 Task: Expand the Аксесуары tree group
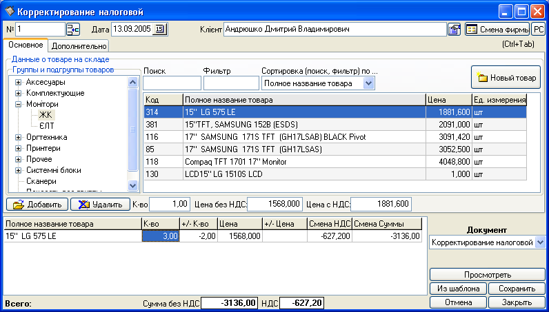pyautogui.click(x=18, y=82)
